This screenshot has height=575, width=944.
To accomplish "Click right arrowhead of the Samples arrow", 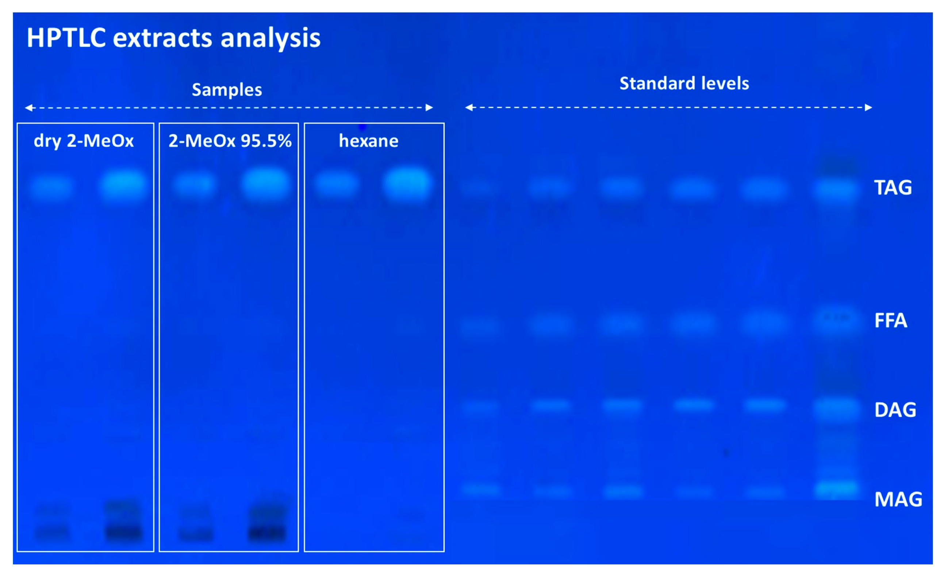I will (430, 108).
